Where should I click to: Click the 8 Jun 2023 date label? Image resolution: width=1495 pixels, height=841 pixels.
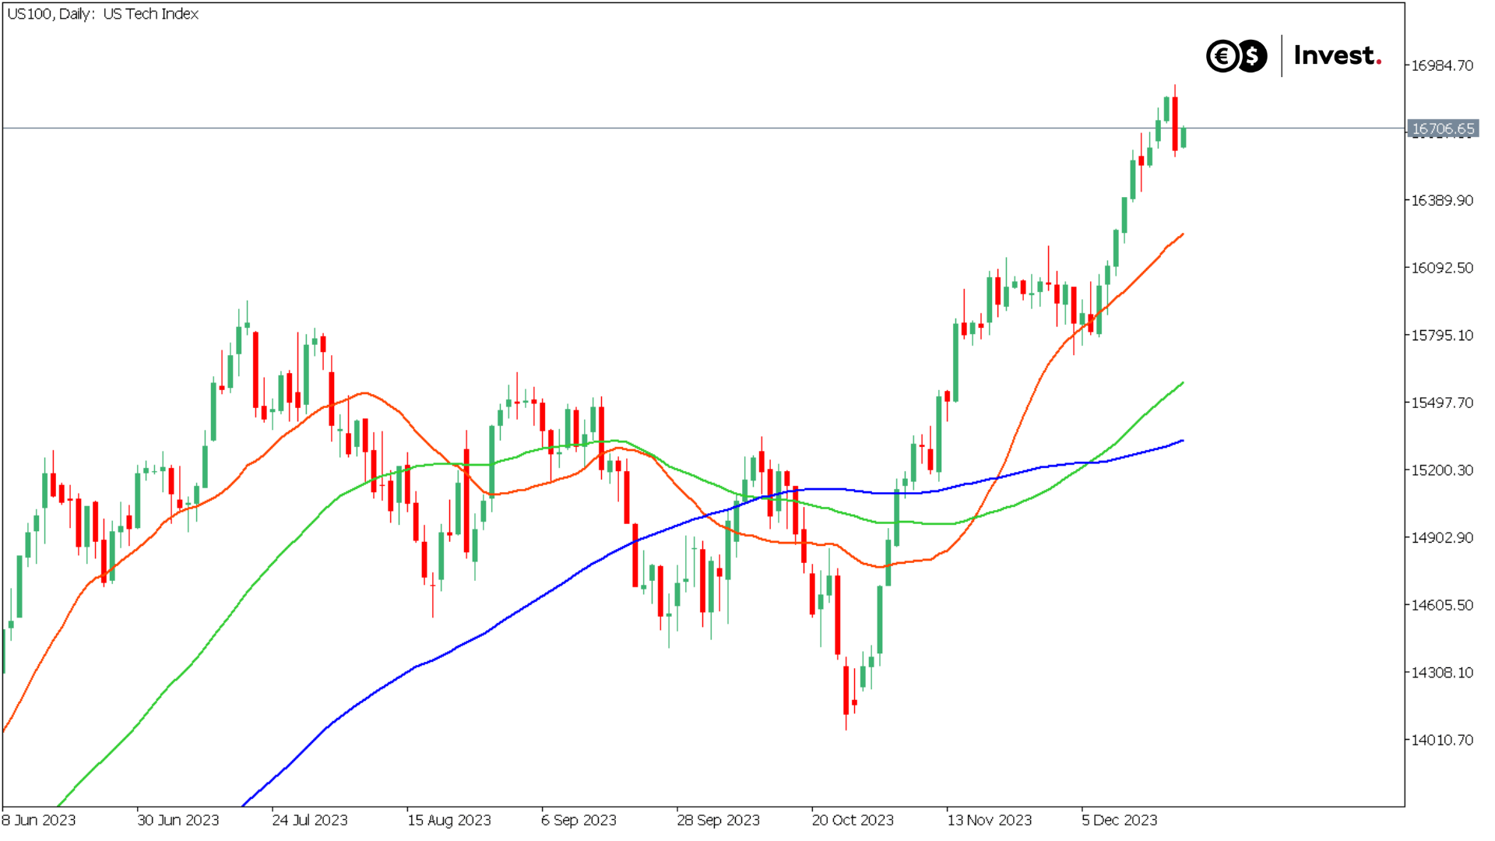coord(39,820)
